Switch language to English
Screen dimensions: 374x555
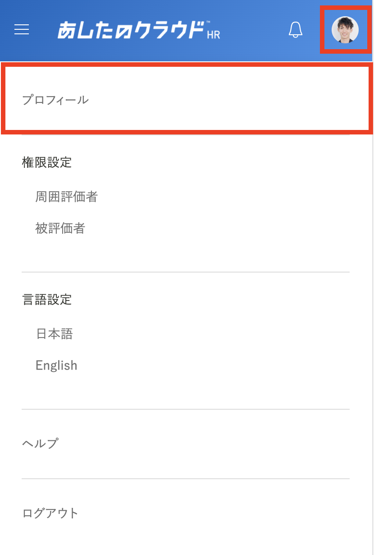pos(56,365)
